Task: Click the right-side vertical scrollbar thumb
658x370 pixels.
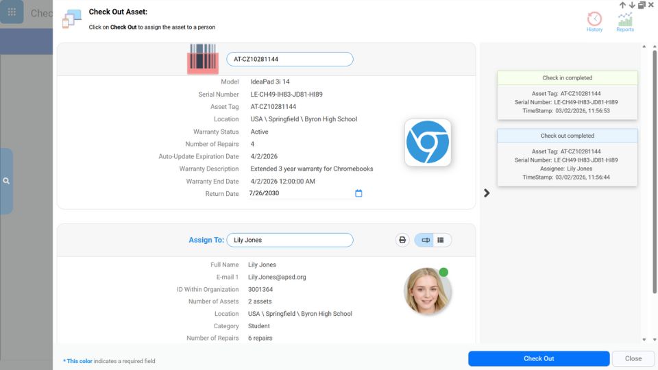Action: coord(654,172)
